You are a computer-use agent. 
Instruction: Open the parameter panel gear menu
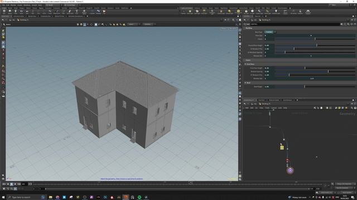pyautogui.click(x=341, y=24)
